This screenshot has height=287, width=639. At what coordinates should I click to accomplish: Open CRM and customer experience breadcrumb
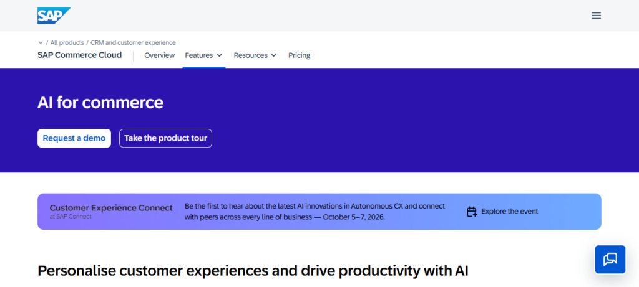click(134, 43)
